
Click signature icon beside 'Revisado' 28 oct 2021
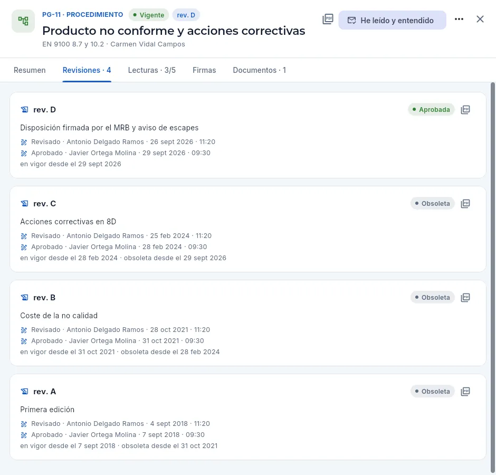click(24, 330)
